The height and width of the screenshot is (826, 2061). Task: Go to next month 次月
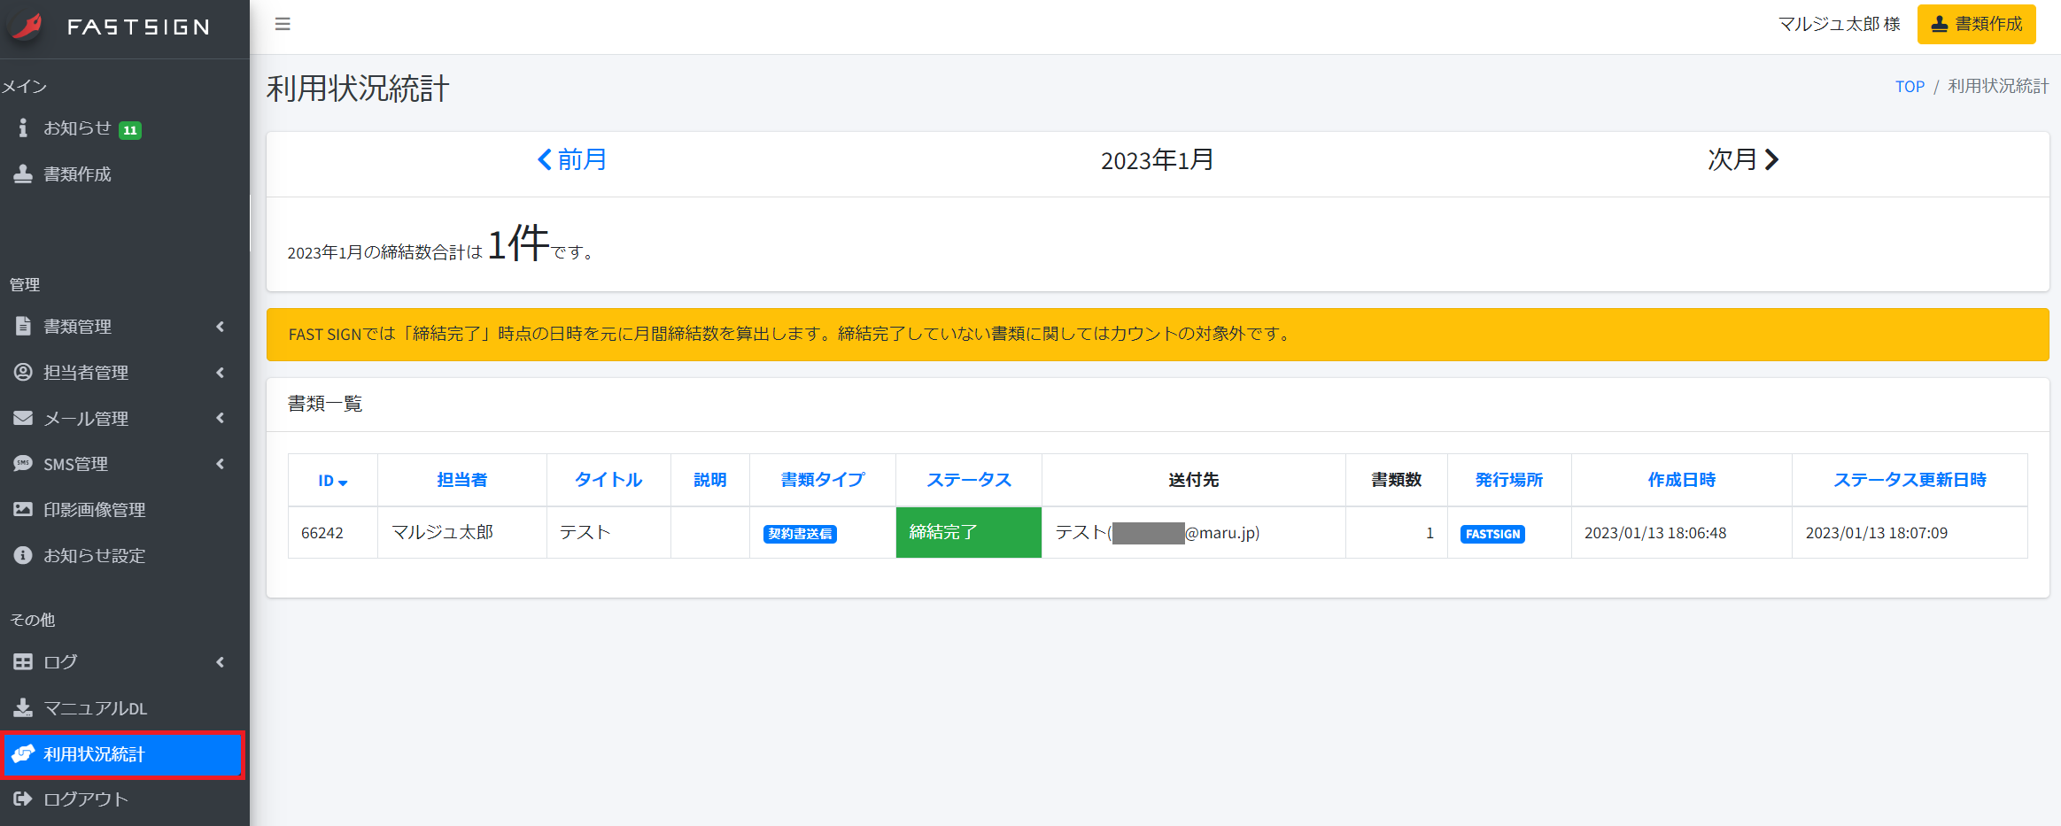click(x=1742, y=160)
